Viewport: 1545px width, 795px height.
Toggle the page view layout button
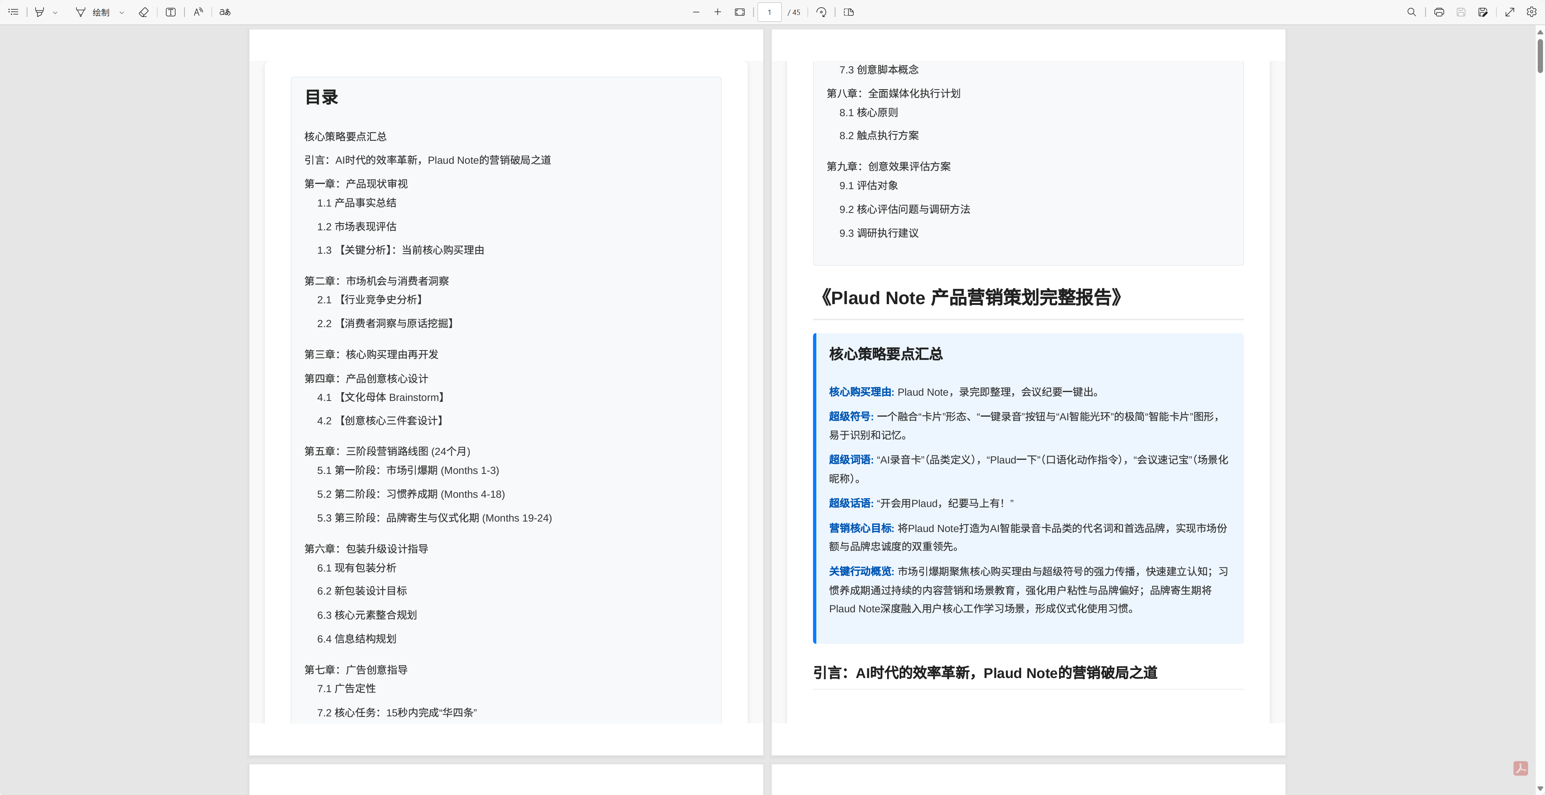(849, 12)
